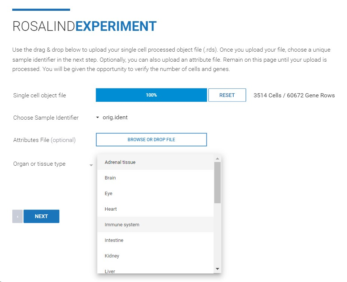Select Heart in the dropdown list
Image resolution: width=347 pixels, height=282 pixels.
click(x=155, y=209)
